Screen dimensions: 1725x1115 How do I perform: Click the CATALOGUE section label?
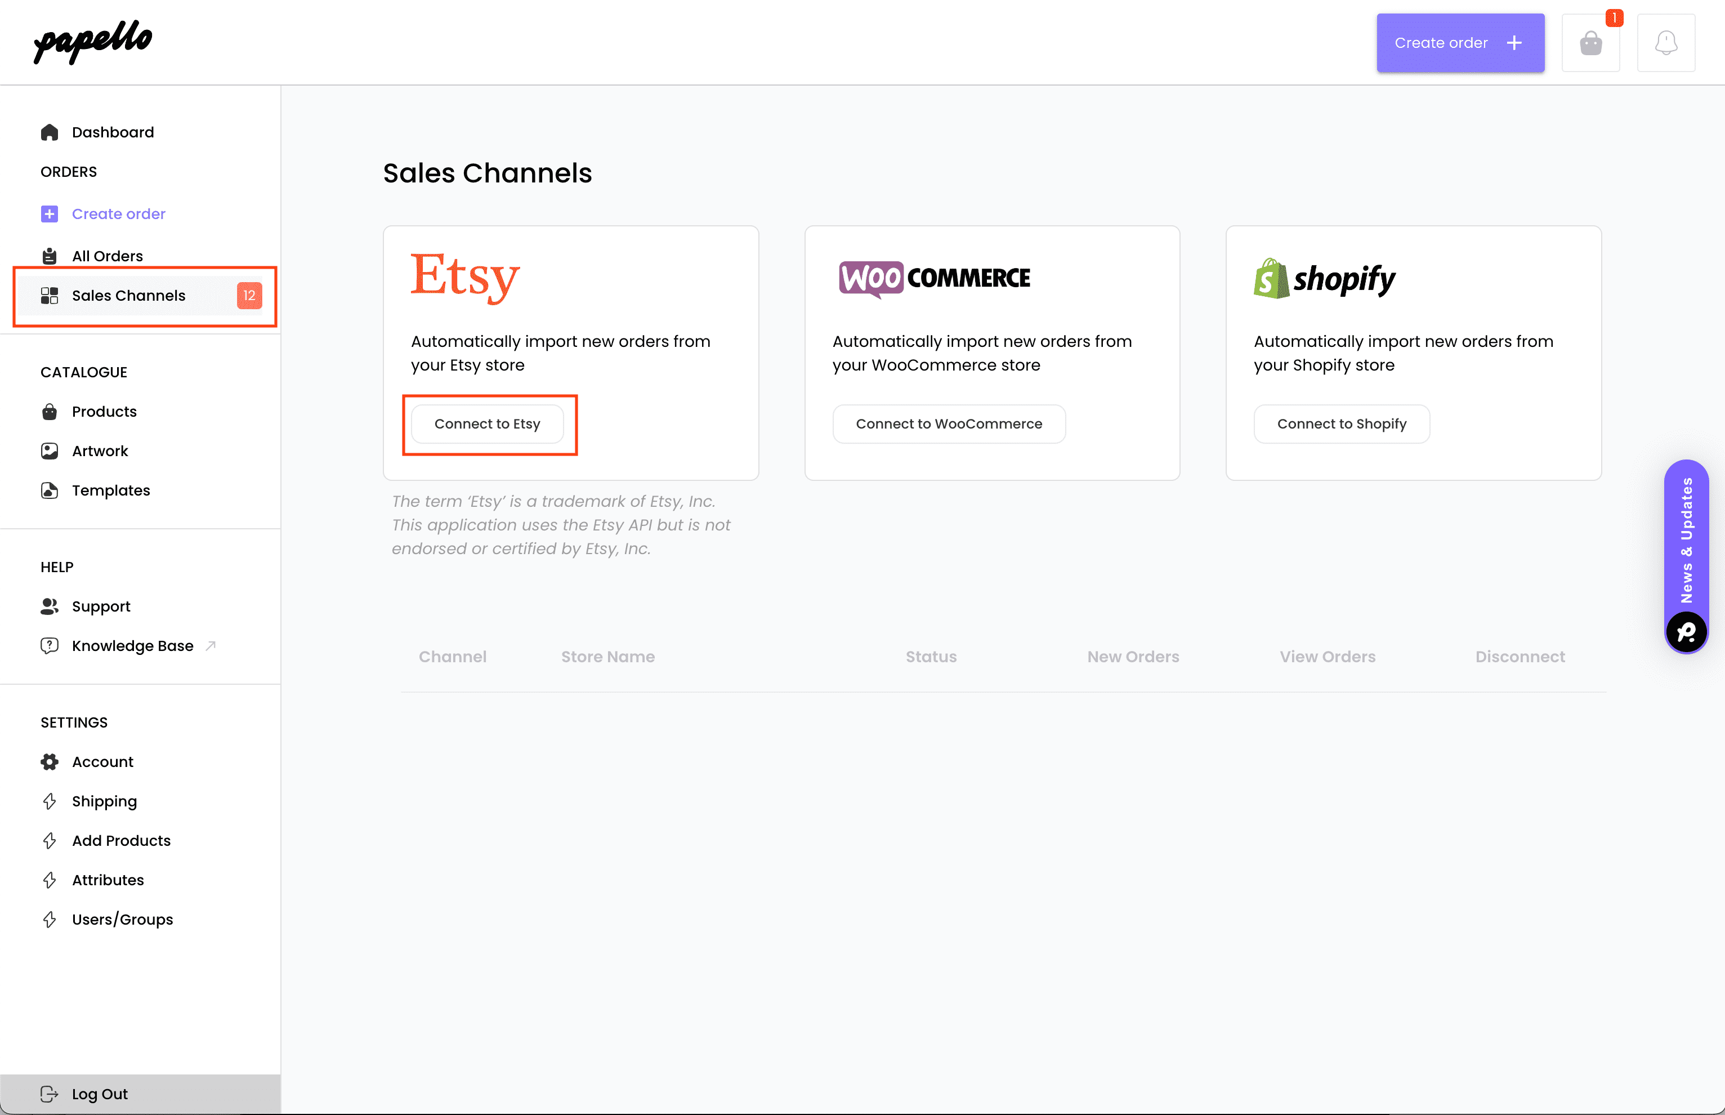coord(84,373)
